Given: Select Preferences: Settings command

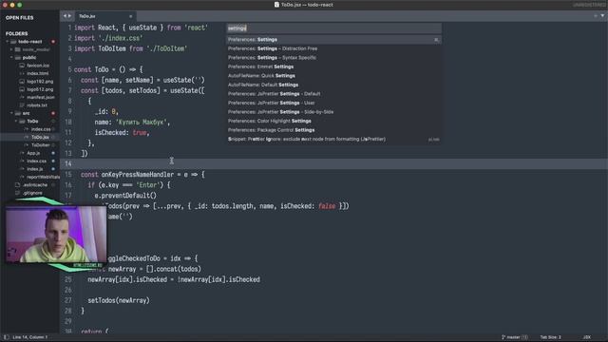Looking at the screenshot, I should point(333,40).
